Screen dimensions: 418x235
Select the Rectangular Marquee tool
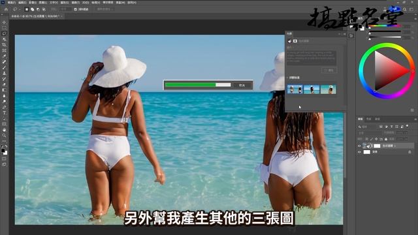tap(4, 28)
